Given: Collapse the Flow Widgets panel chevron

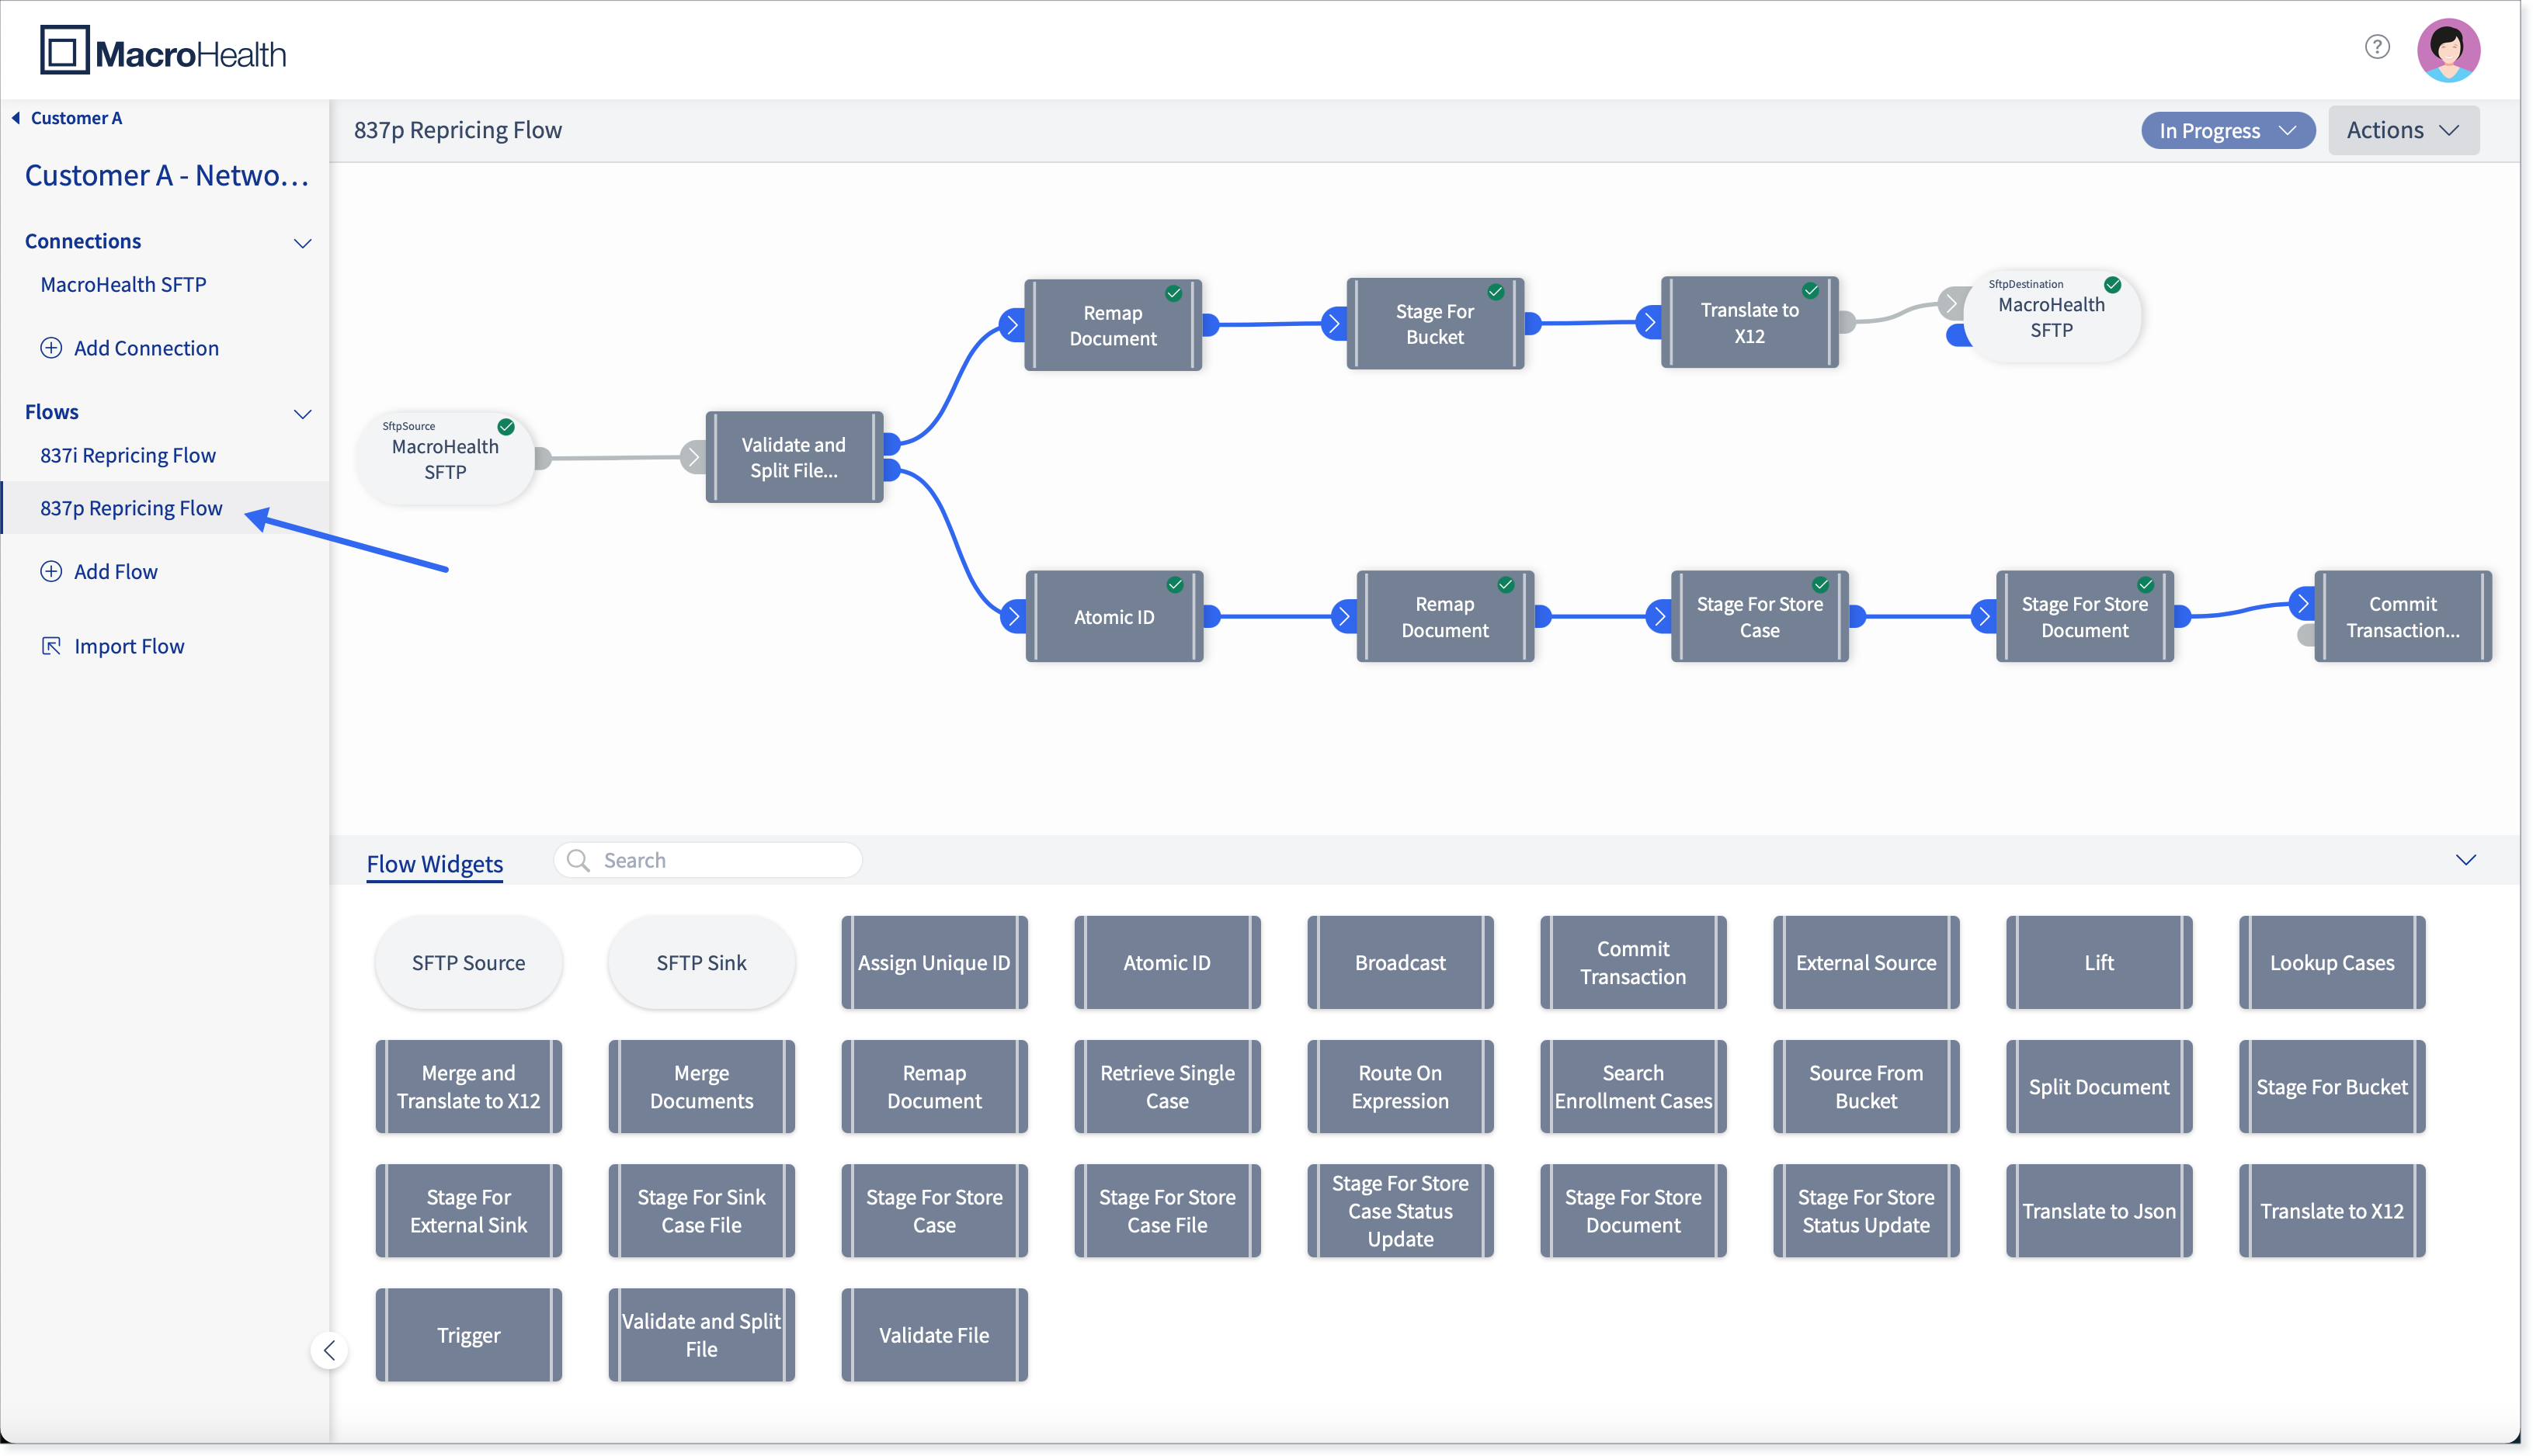Looking at the screenshot, I should pyautogui.click(x=2465, y=860).
